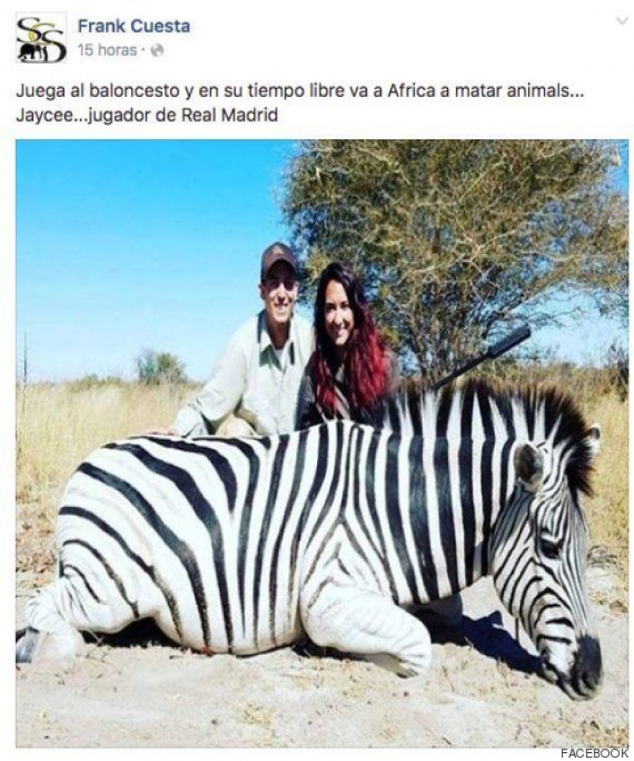This screenshot has width=634, height=761.
Task: Open Frank Cuesta's profile picture
Action: click(41, 38)
